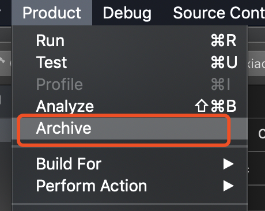Expand the Perform Action submenu arrow
Screen dimensions: 265x211
point(228,186)
